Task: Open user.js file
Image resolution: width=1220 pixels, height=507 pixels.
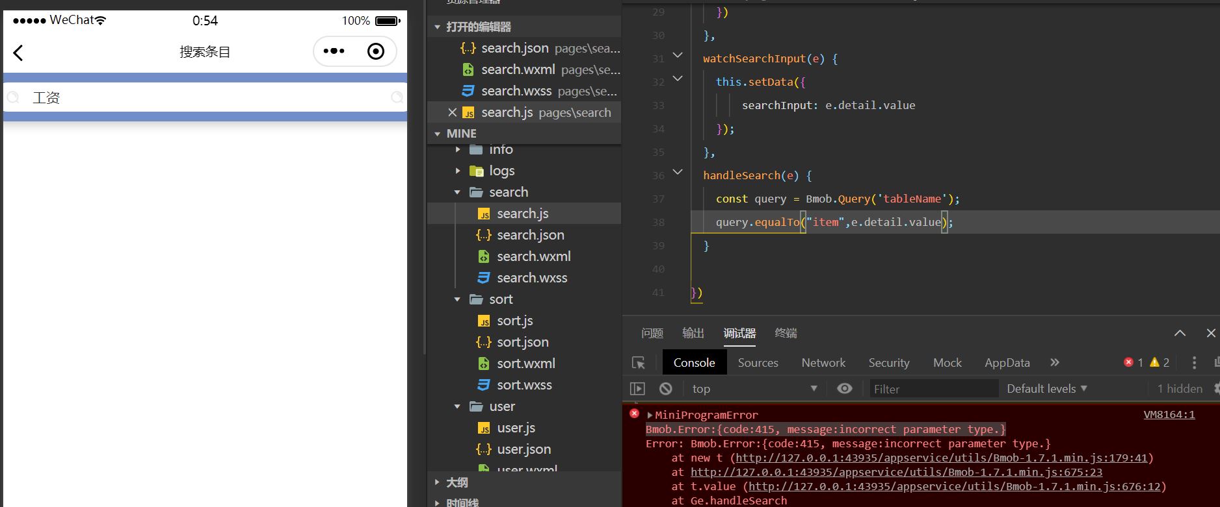Action: (516, 428)
